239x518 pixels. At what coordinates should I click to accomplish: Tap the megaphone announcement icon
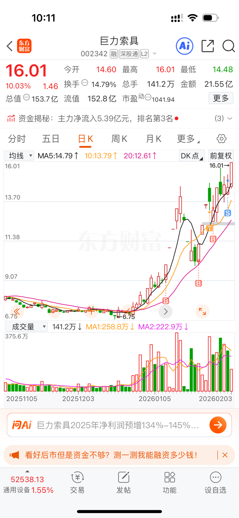[x=14, y=455]
